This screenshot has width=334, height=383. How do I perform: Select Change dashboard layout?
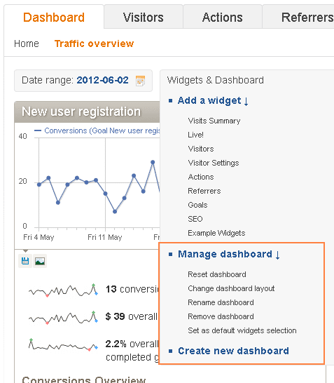[x=231, y=288]
